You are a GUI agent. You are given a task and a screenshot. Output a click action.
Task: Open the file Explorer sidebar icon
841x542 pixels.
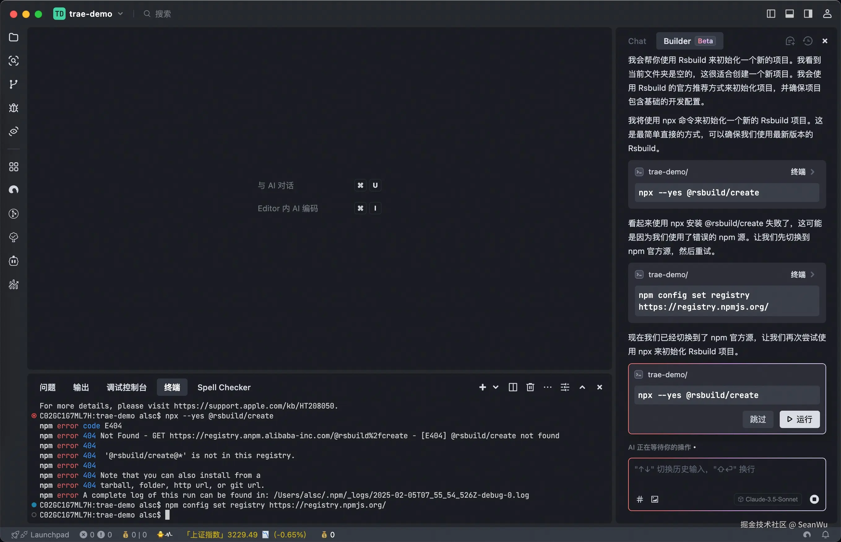[13, 37]
